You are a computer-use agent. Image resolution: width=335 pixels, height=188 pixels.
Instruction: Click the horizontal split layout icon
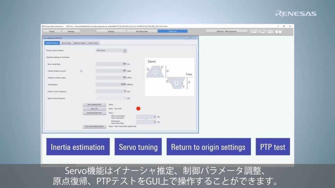click(270, 32)
